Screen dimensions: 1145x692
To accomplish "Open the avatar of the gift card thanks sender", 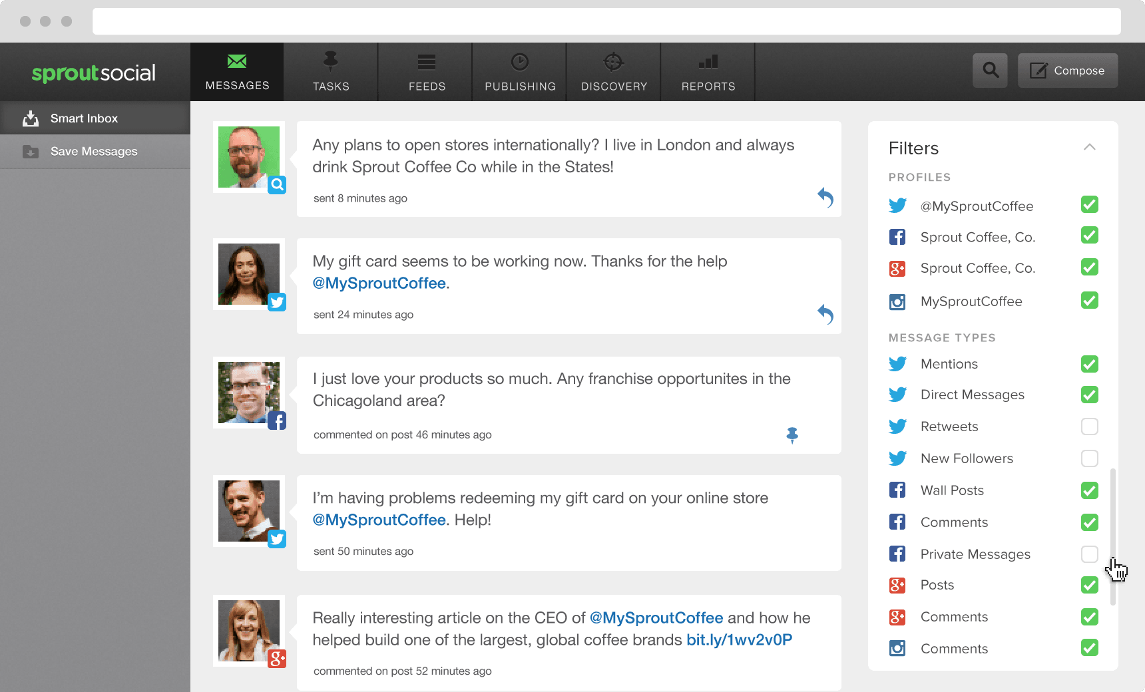I will coord(249,274).
